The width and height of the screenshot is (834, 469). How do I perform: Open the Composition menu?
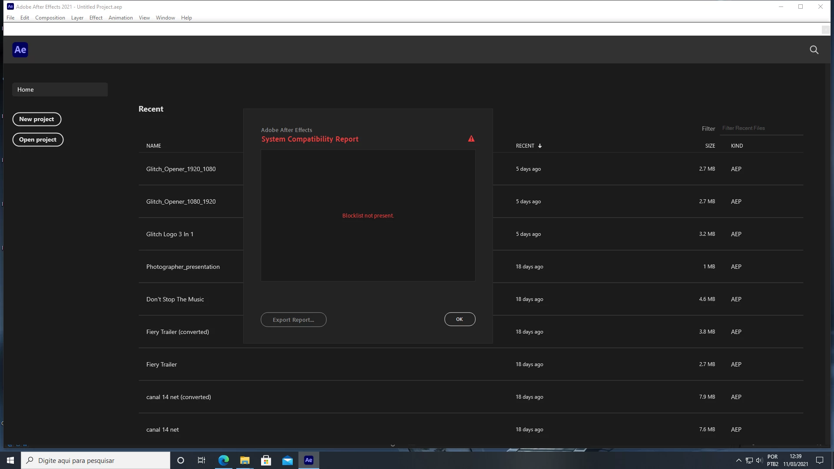(x=50, y=18)
